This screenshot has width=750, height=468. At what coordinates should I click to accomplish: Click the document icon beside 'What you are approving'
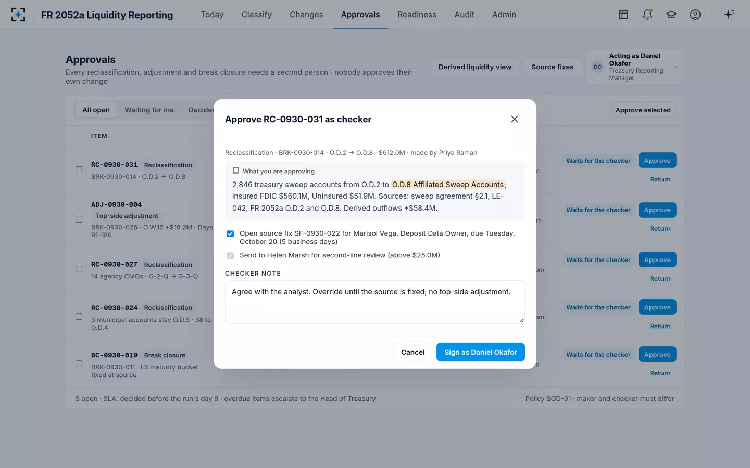pyautogui.click(x=236, y=171)
